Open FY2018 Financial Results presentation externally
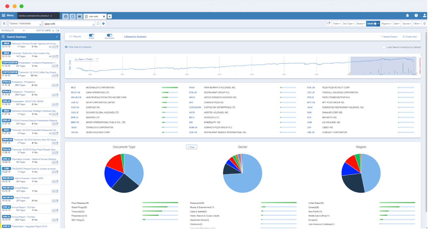 (x=57, y=124)
